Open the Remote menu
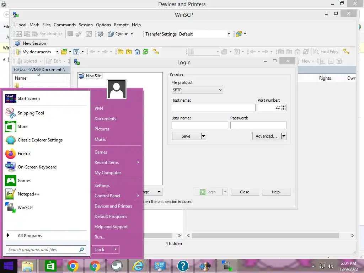 click(122, 25)
